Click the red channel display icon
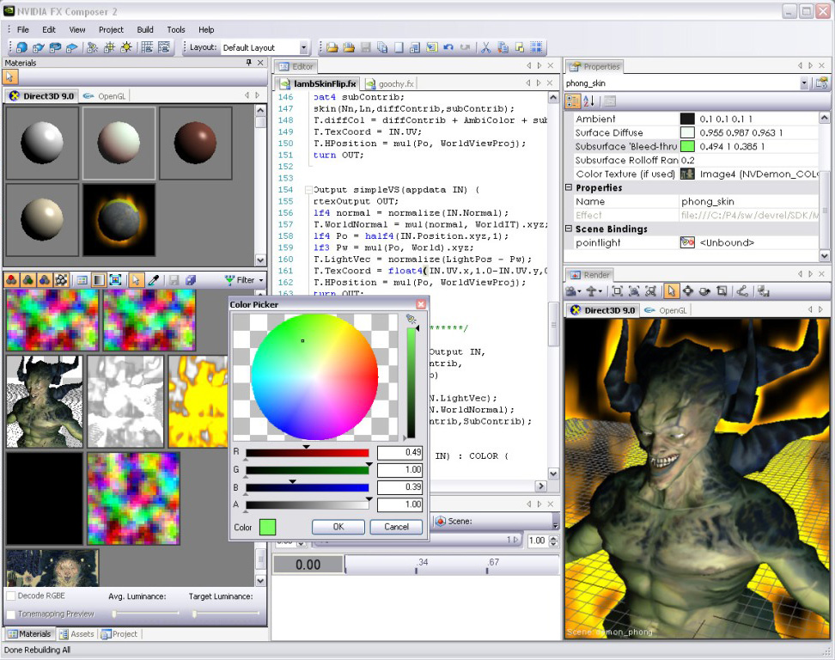The width and height of the screenshot is (835, 660). click(x=12, y=280)
